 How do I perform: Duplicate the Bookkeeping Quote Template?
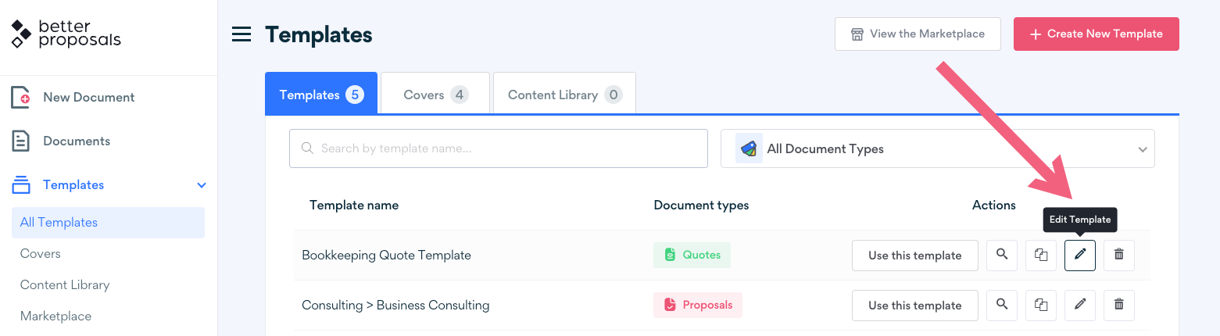click(1040, 256)
